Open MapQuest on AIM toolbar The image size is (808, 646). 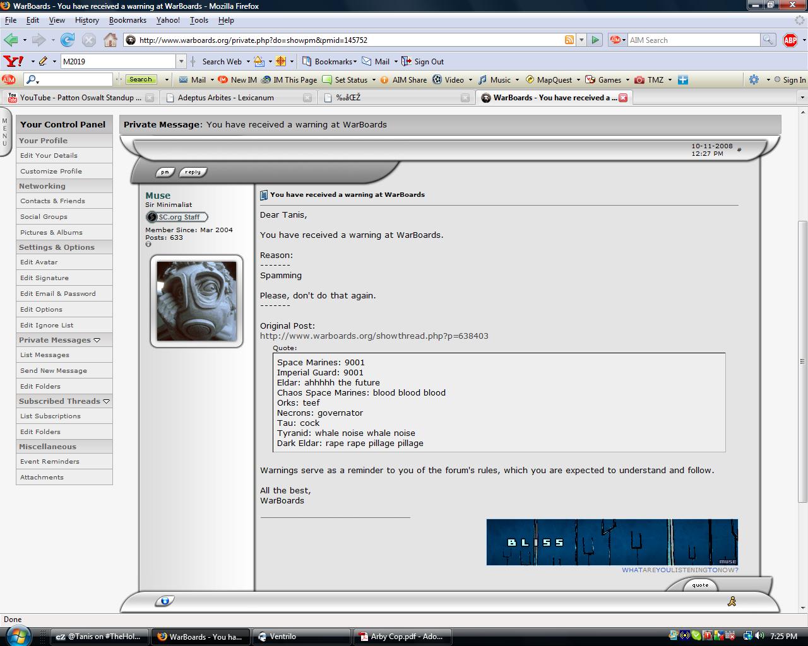(x=549, y=79)
